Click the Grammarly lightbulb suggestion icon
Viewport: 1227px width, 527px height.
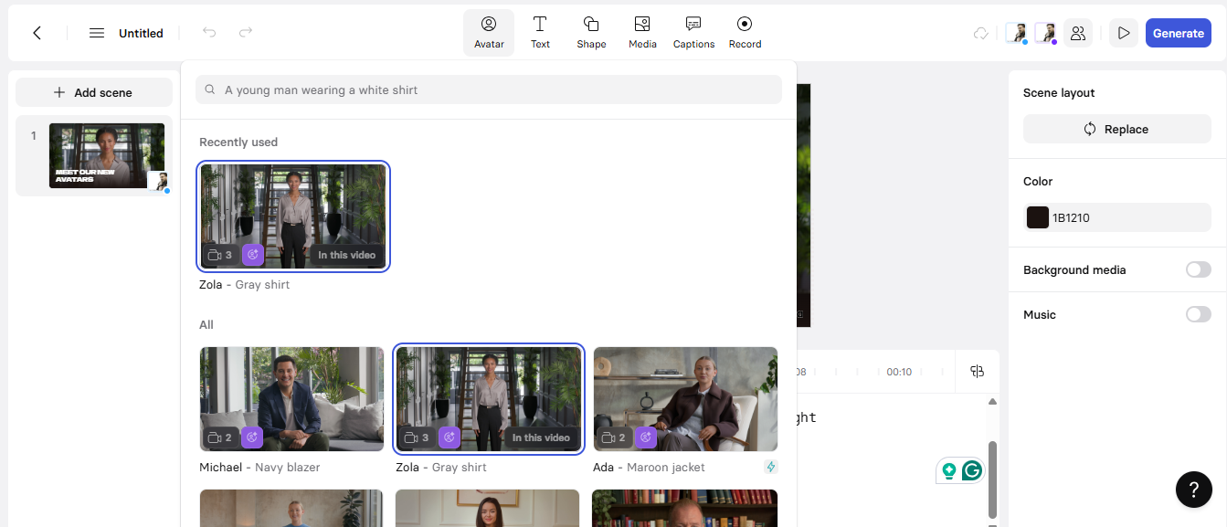tap(949, 470)
